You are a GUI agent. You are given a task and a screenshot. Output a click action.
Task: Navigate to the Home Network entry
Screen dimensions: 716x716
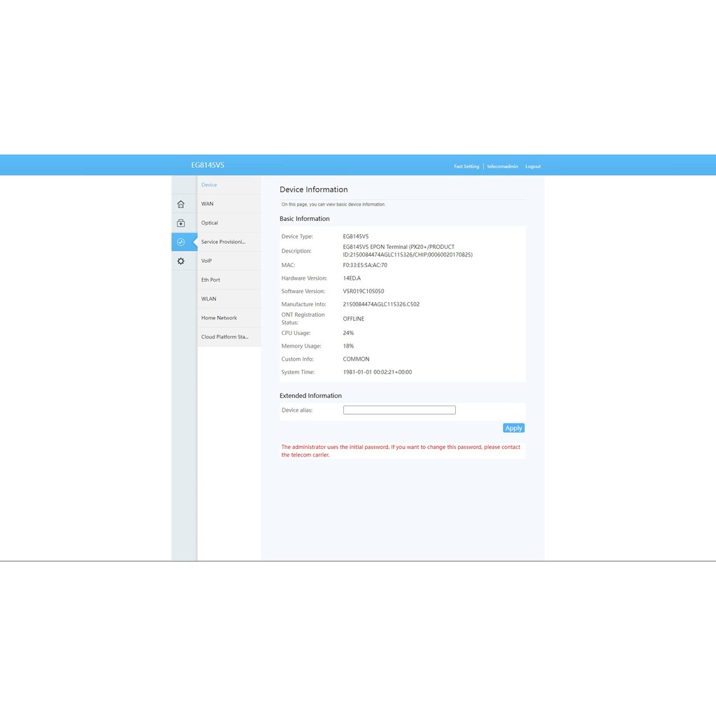(219, 318)
